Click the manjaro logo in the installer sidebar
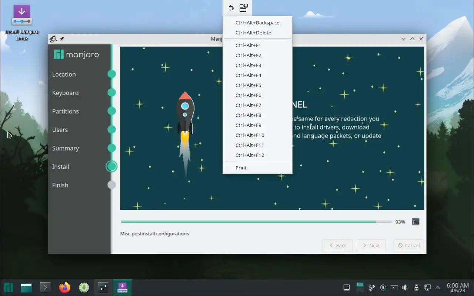 coord(76,55)
